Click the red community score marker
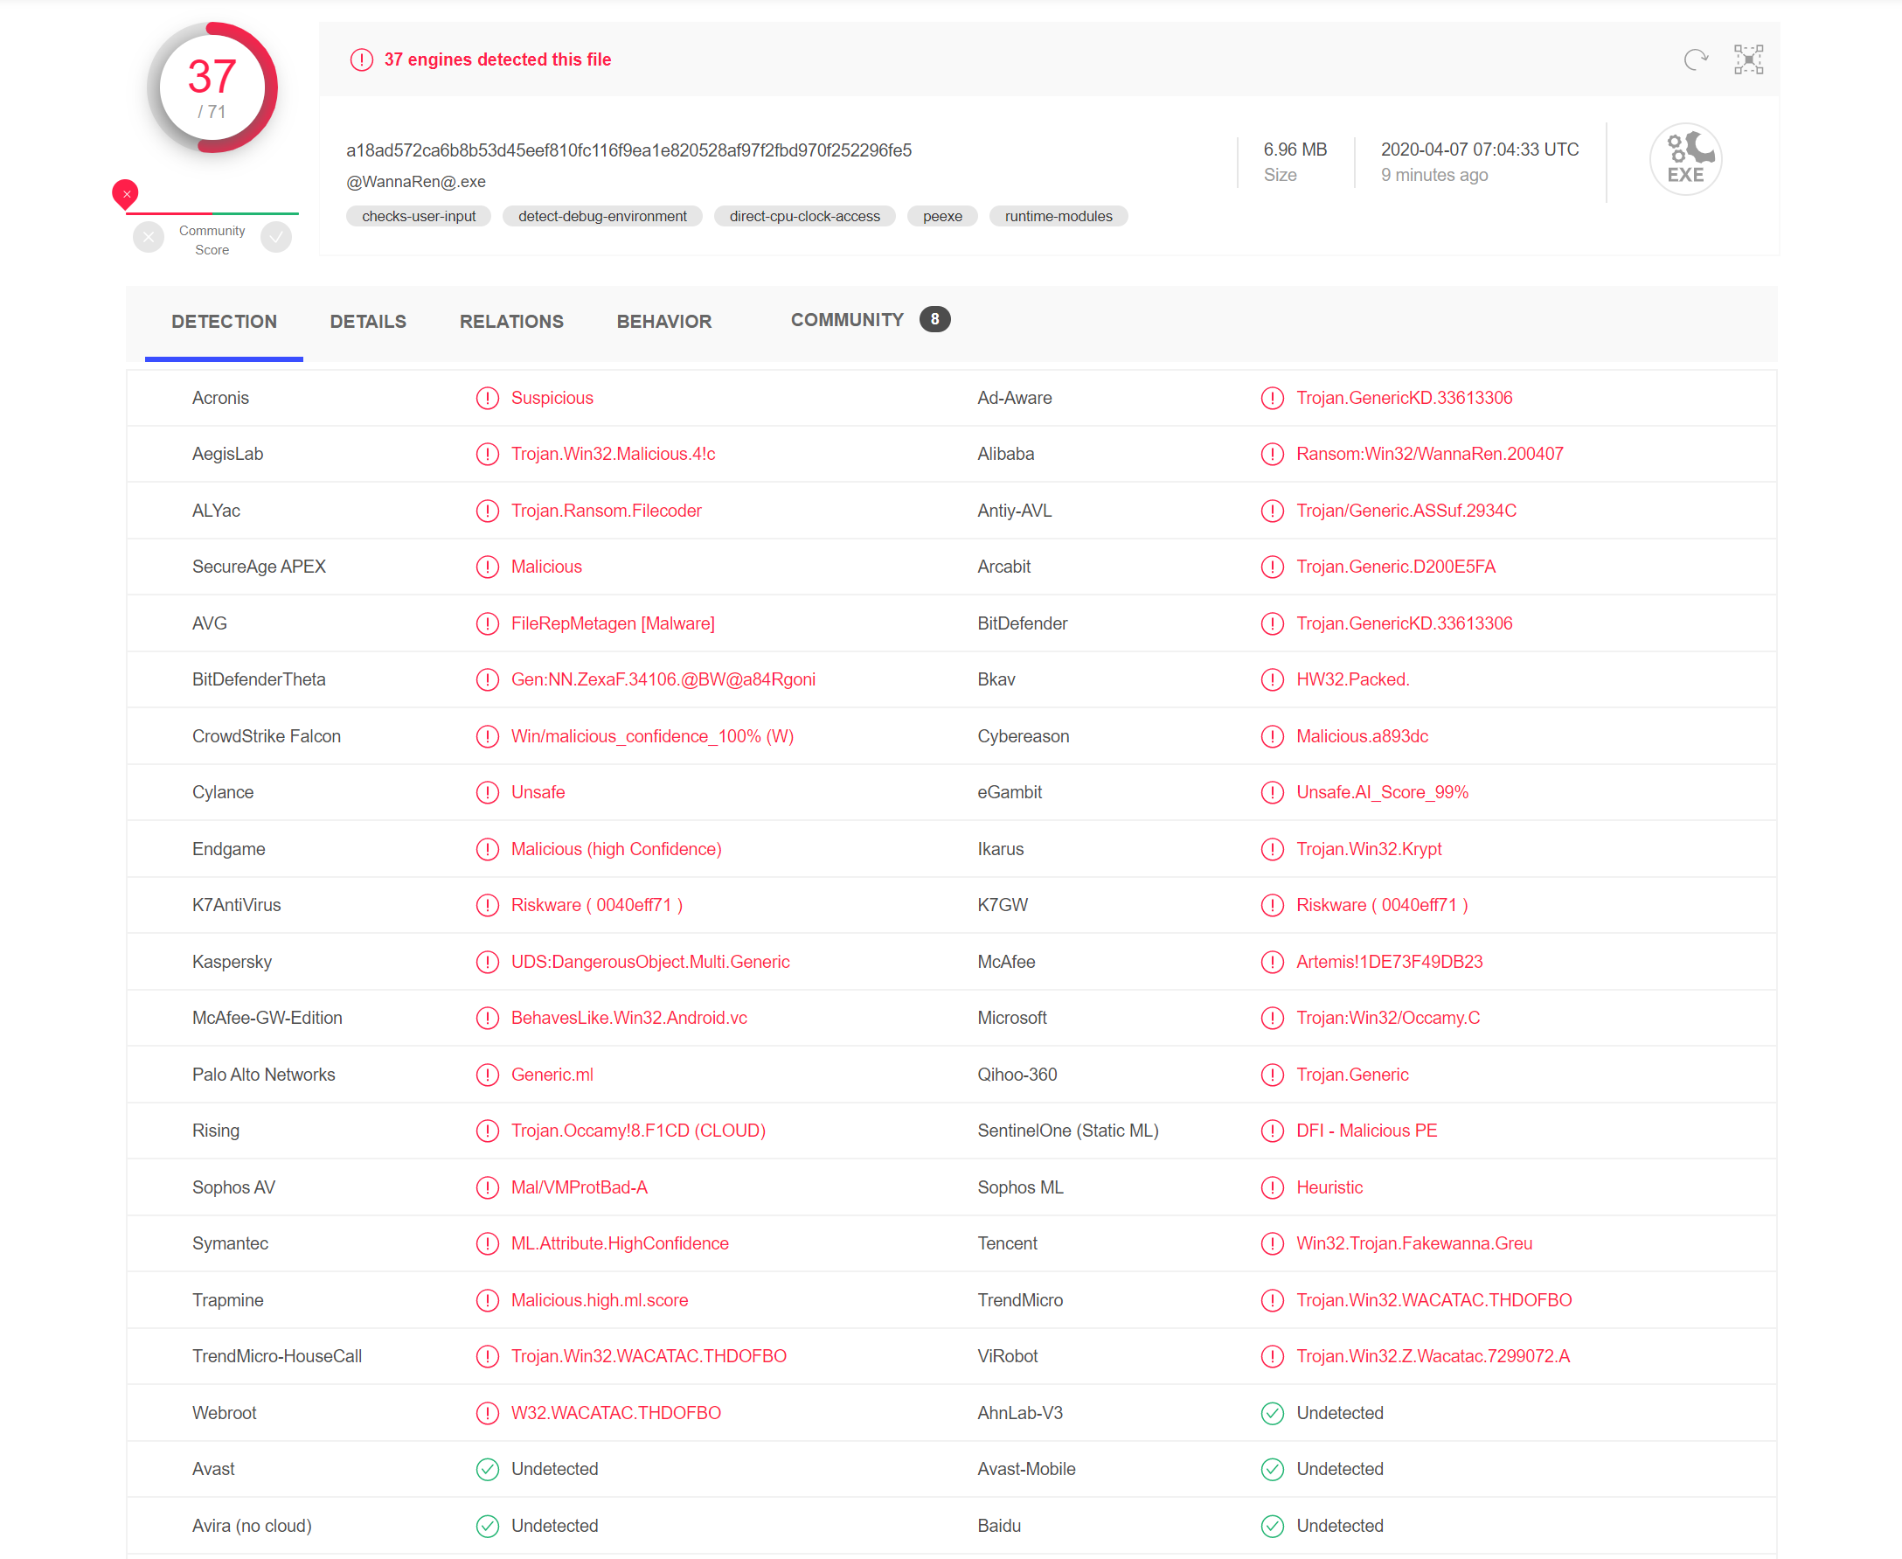 (125, 193)
